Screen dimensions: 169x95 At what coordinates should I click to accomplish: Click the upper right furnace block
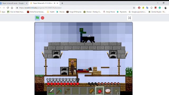point(113,54)
